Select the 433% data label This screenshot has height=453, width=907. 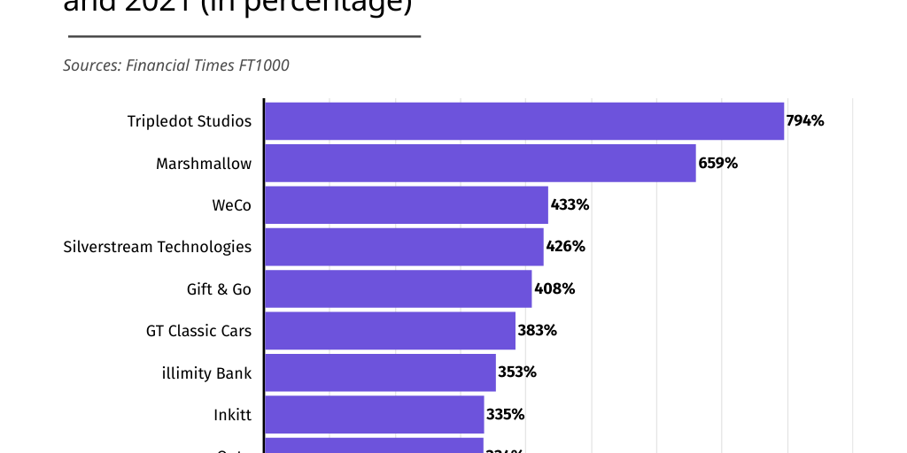[x=570, y=205]
